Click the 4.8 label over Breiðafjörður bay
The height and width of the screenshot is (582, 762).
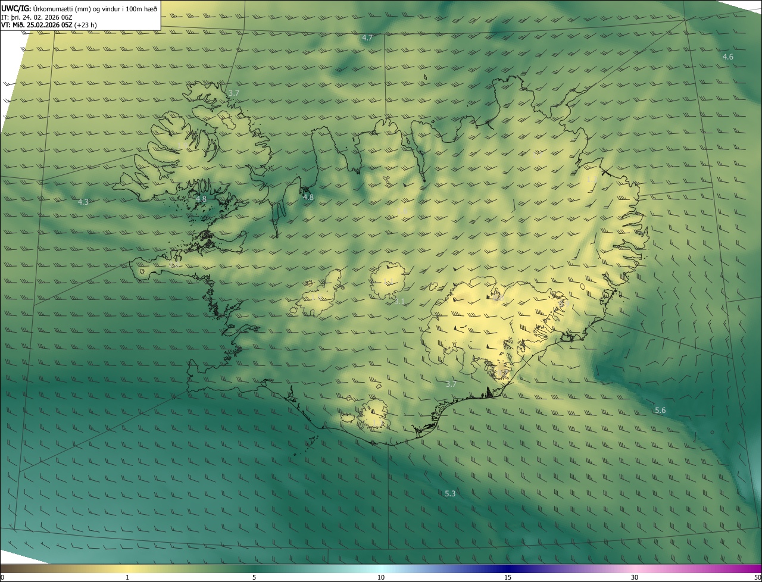coord(201,199)
